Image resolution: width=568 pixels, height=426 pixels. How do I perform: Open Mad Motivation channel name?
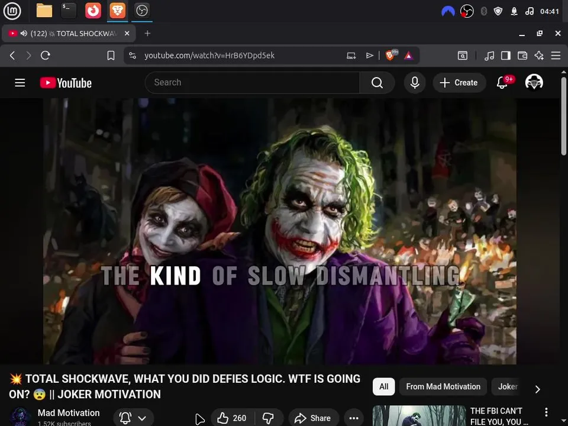[x=69, y=413]
